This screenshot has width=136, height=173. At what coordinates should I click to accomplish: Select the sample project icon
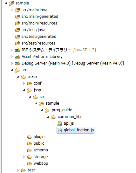point(11,3)
